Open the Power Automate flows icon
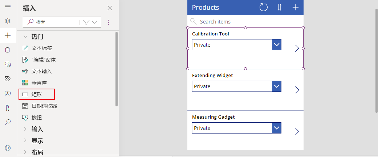This screenshot has width=378, height=157. click(x=8, y=78)
